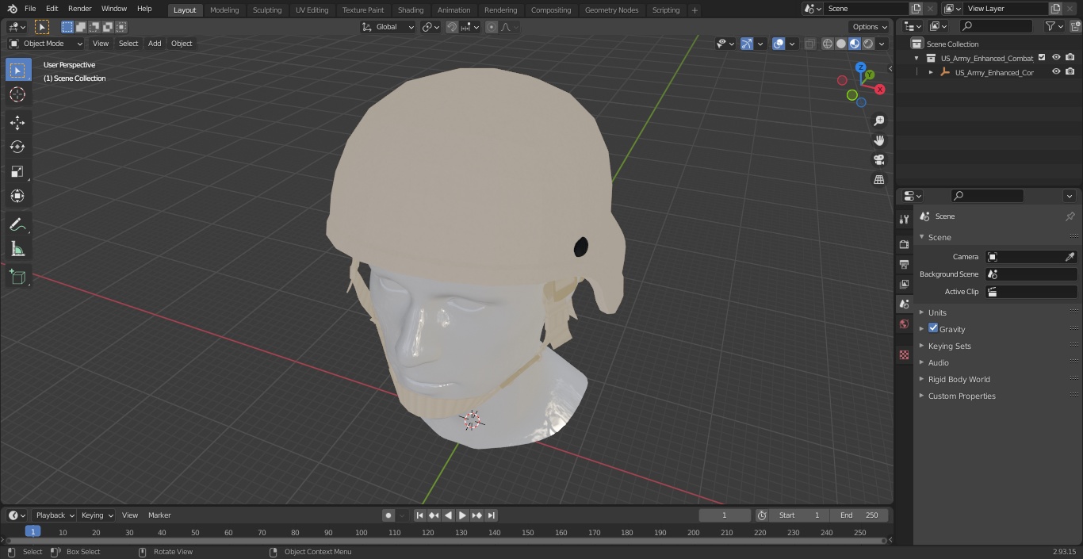
Task: Open the Texture properties tab
Action: coord(904,354)
